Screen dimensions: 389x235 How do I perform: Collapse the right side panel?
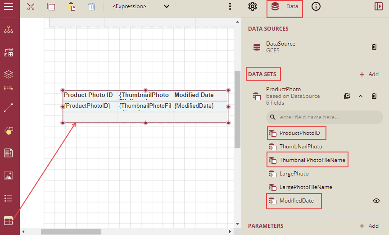tap(378, 6)
